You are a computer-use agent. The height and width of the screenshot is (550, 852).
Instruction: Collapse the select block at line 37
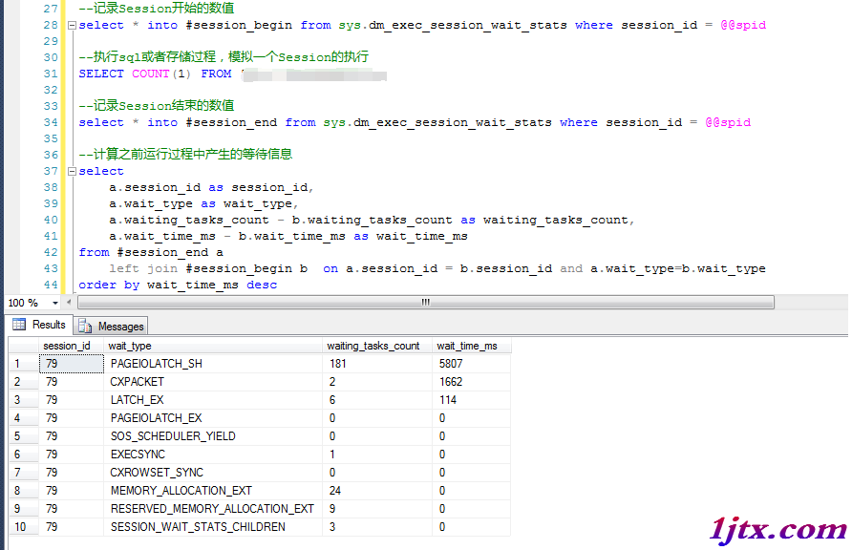[72, 171]
